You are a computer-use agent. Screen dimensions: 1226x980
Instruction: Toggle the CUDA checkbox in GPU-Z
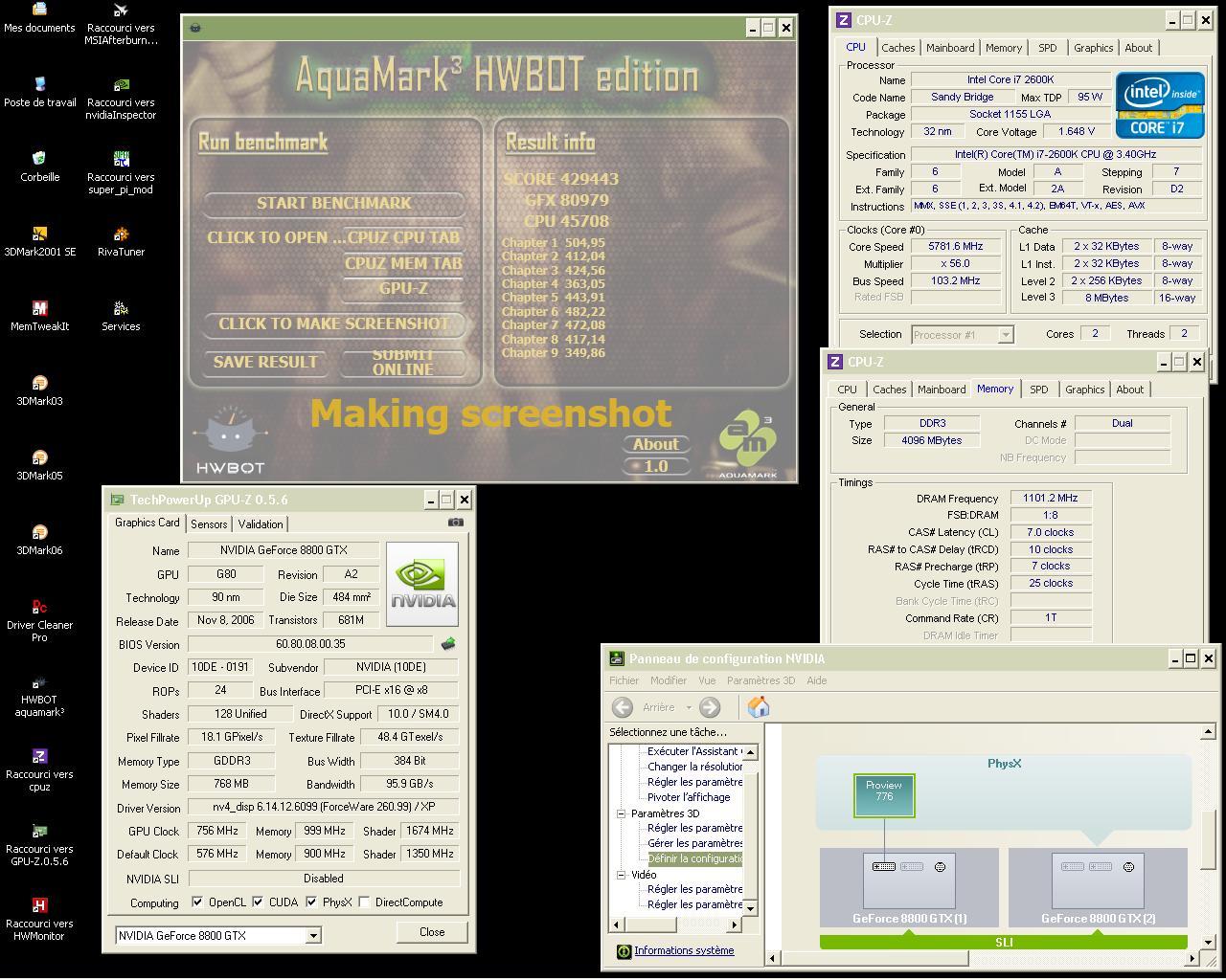[x=258, y=902]
